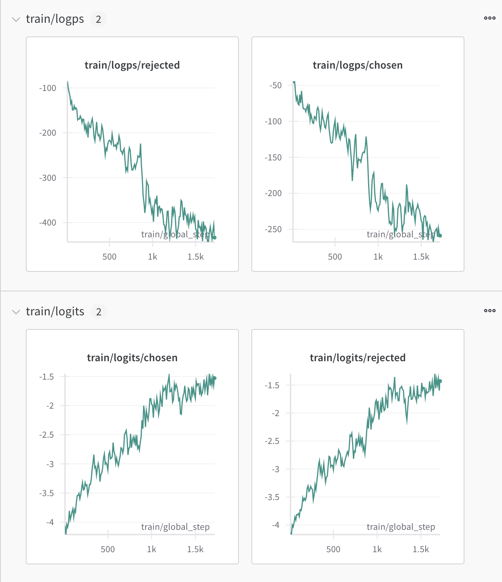502x582 pixels.
Task: Collapse the train/logps section chevron
Action: 16,19
